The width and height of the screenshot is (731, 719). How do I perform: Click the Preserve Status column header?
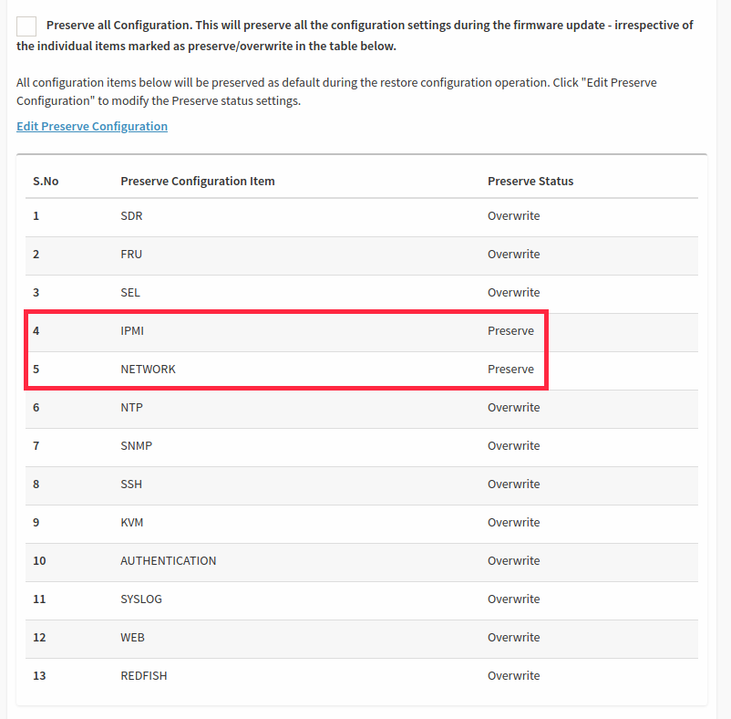[530, 181]
